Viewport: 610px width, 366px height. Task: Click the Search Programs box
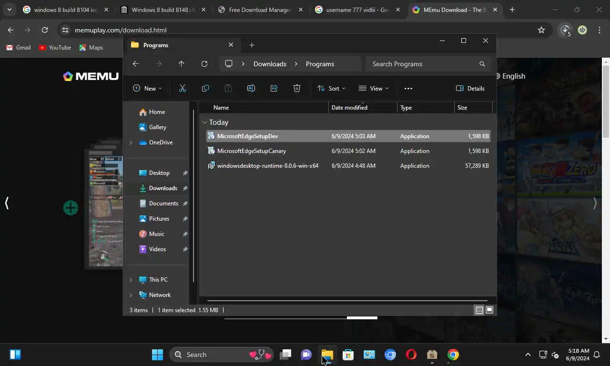[x=428, y=64]
